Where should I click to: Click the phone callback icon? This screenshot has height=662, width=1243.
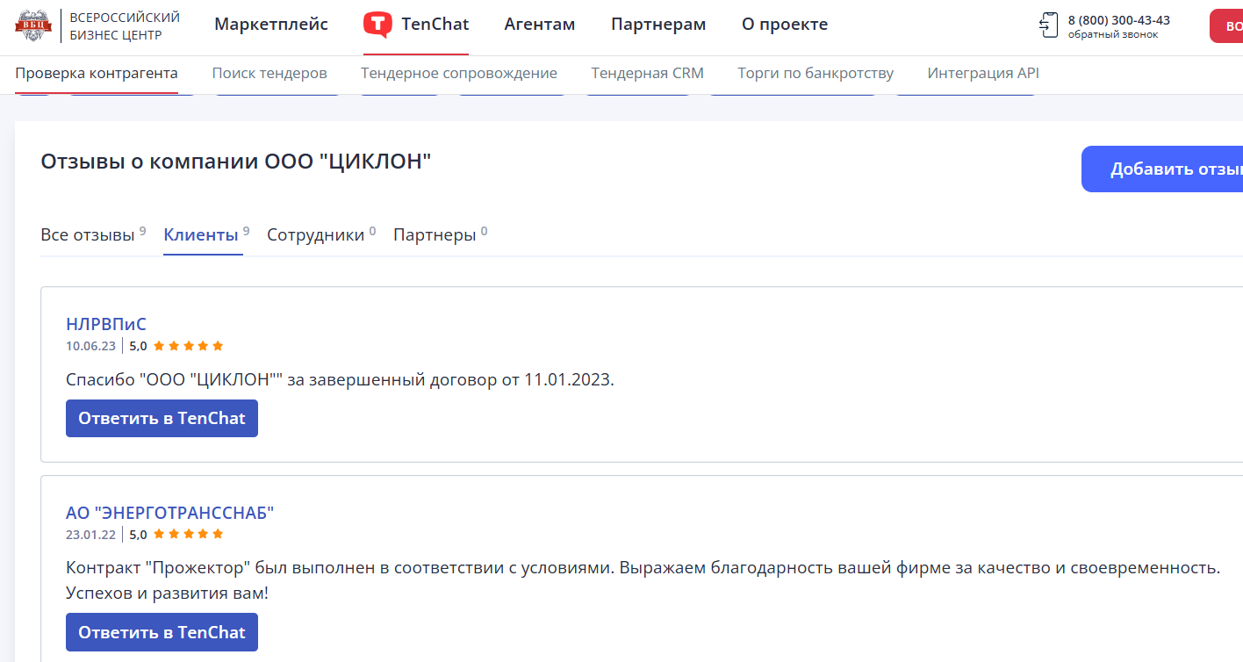(1048, 25)
